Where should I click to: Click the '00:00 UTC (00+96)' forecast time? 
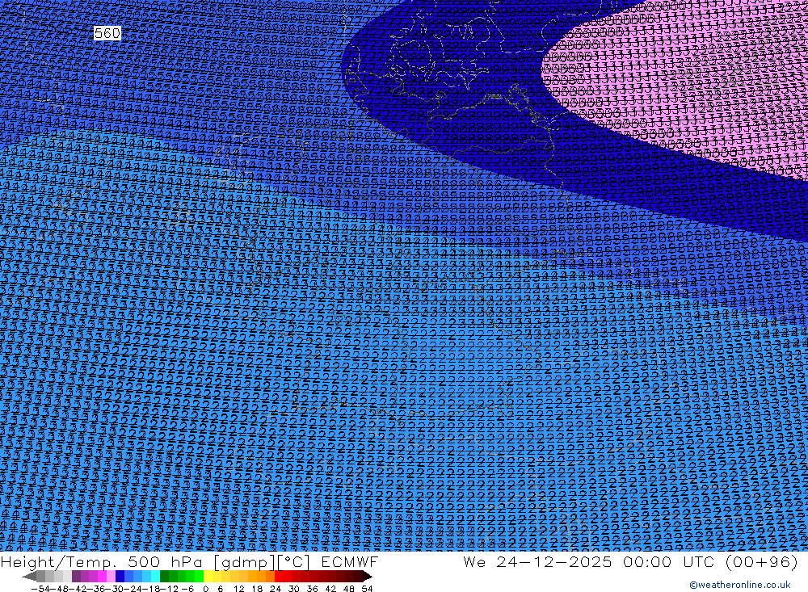(710, 561)
